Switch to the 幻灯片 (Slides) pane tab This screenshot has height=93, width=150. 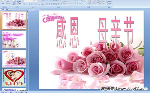pyautogui.click(x=2, y=9)
